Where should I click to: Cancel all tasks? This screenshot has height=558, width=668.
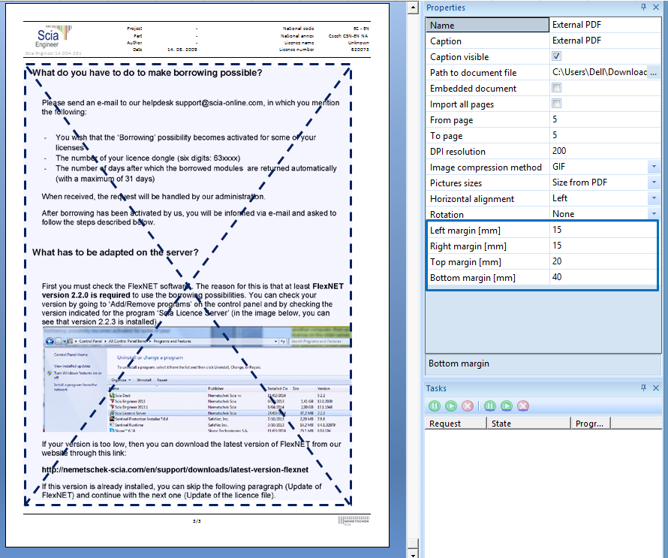(x=522, y=405)
